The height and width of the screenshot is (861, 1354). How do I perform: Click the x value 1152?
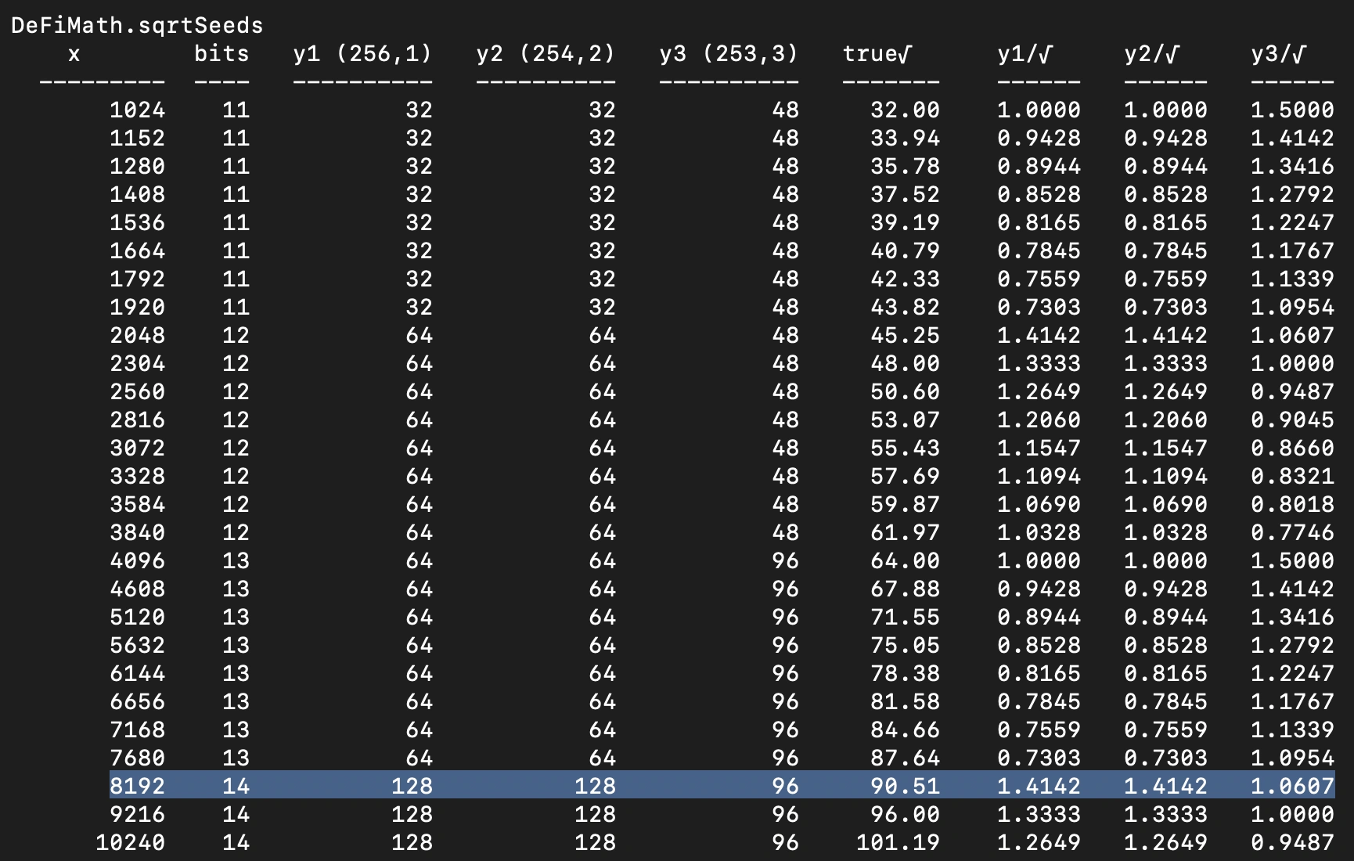137,139
